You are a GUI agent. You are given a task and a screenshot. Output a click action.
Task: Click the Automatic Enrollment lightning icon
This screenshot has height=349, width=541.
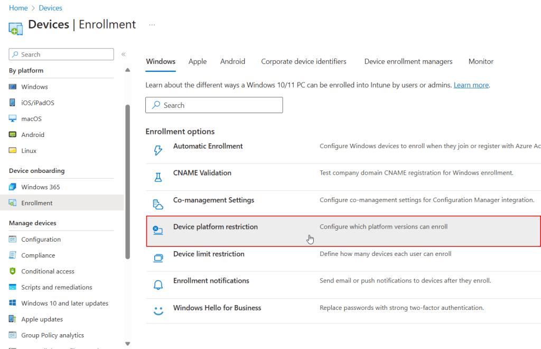pyautogui.click(x=157, y=151)
